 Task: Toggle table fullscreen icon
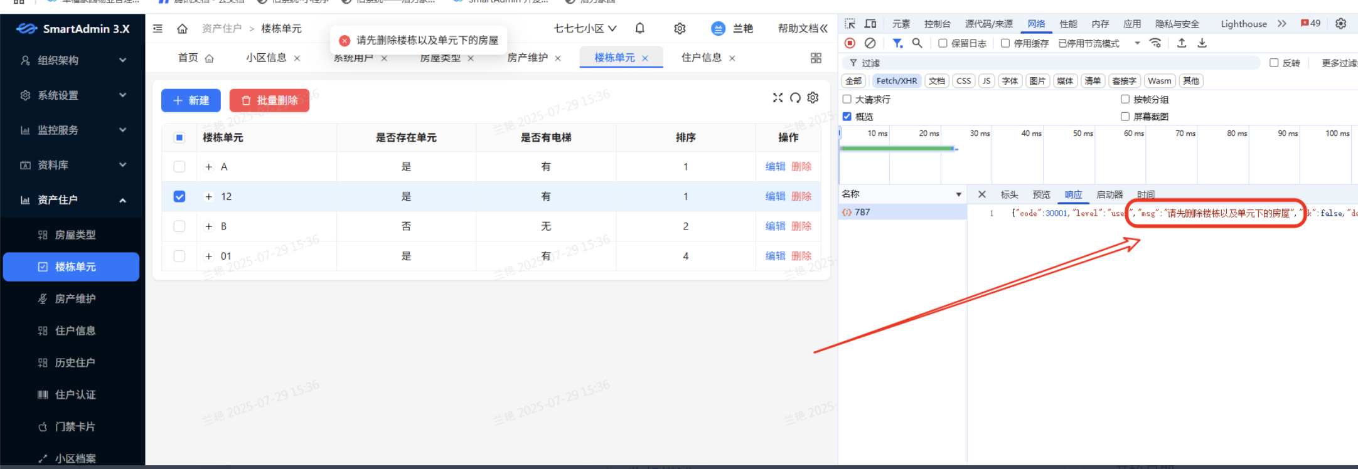(x=778, y=97)
